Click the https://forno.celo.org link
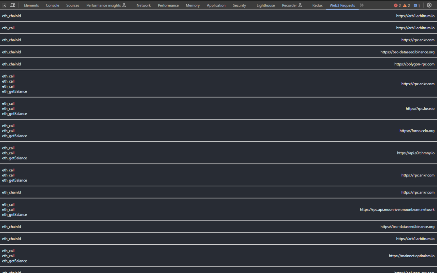437x273 pixels. (x=417, y=130)
